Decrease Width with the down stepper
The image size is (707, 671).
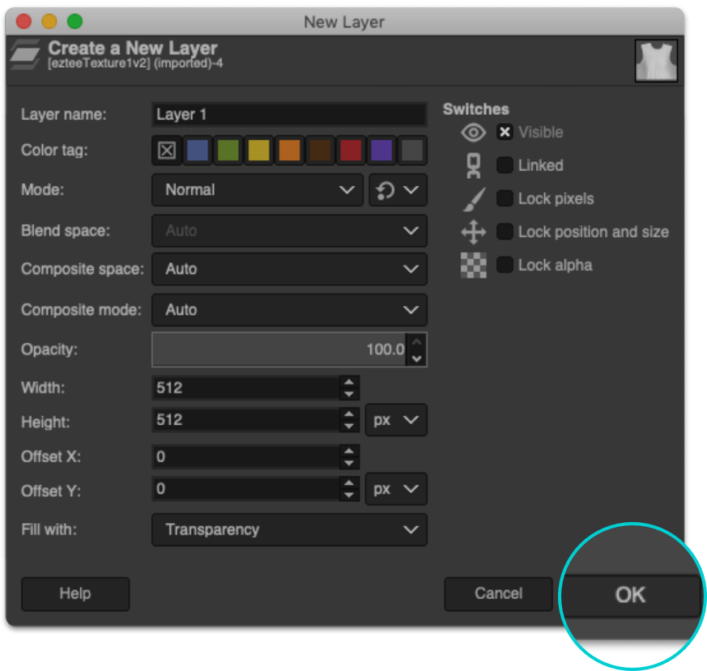[349, 394]
